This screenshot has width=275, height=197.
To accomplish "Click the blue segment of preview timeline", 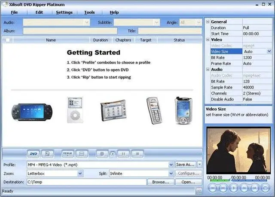I will [250, 180].
